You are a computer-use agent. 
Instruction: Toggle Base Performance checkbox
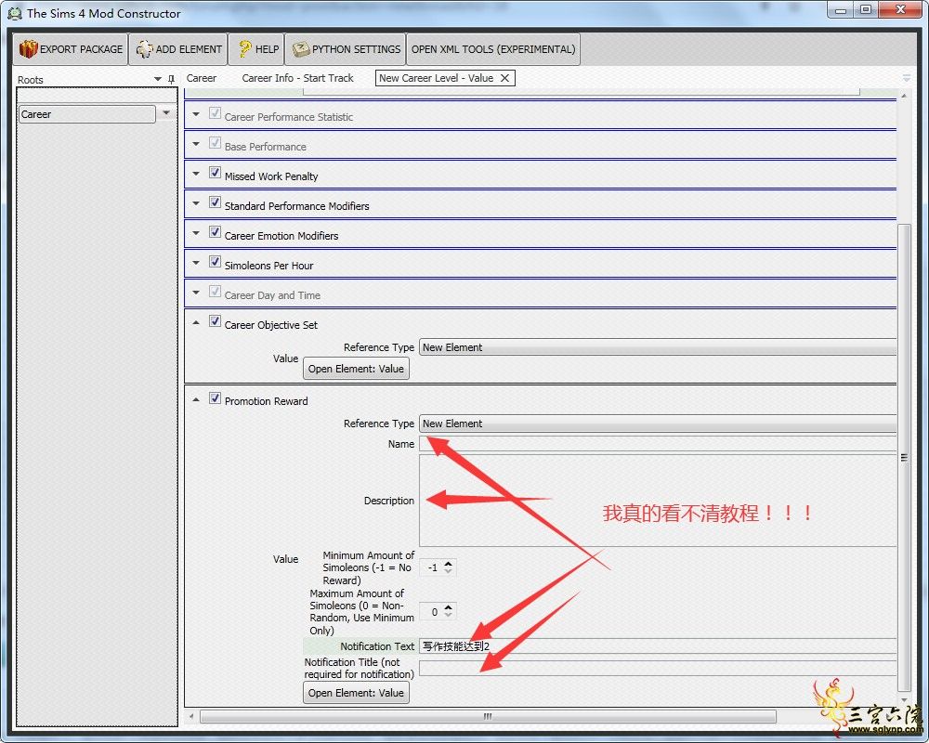pos(215,143)
